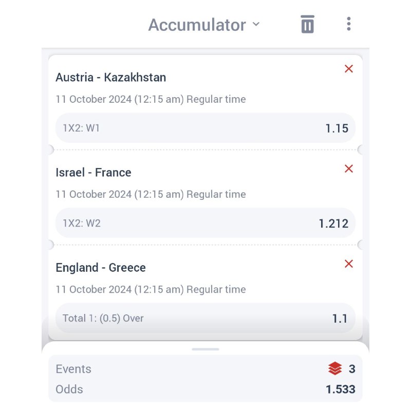Click the Austria match date and time

pos(151,99)
